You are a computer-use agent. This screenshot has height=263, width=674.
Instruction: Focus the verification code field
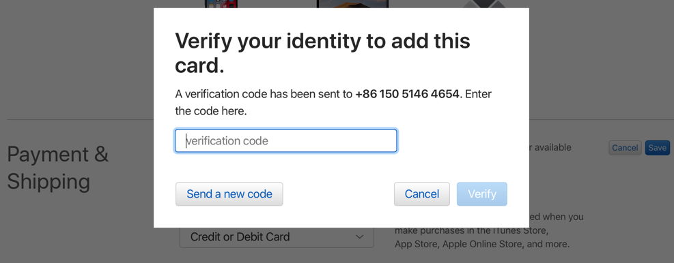click(286, 141)
